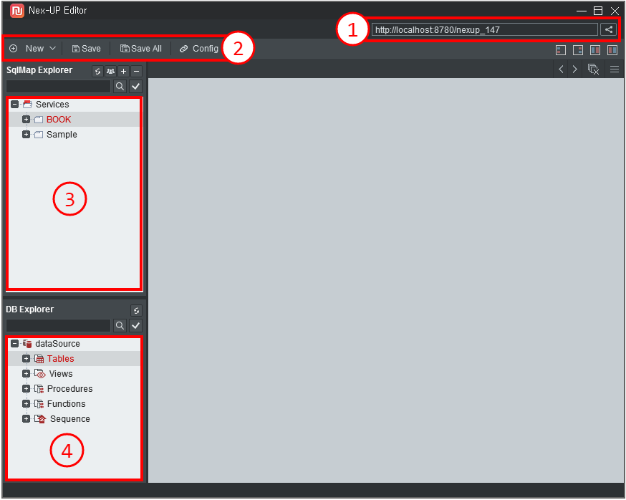Select the Sample folder item
Screen dimensions: 626x500
point(62,135)
